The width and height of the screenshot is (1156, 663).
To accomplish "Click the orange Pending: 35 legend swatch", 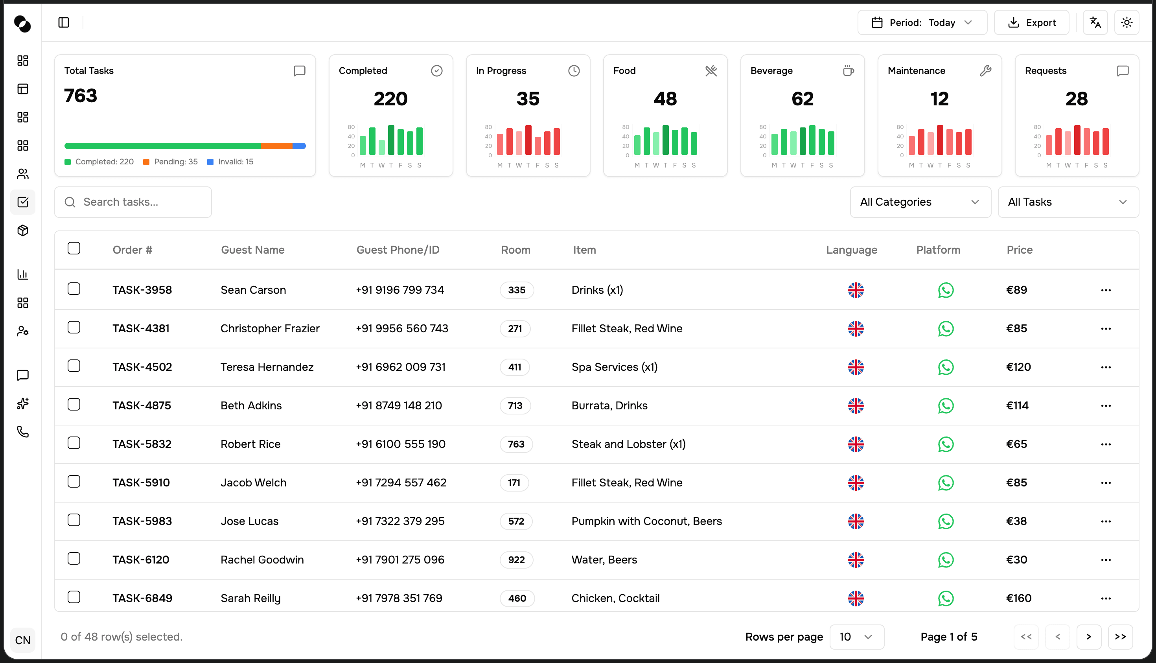I will pos(146,162).
